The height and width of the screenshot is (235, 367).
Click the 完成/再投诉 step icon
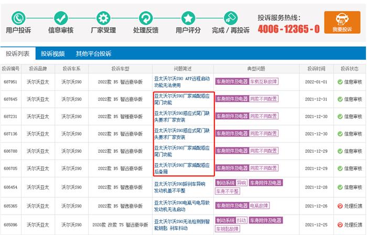(231, 18)
